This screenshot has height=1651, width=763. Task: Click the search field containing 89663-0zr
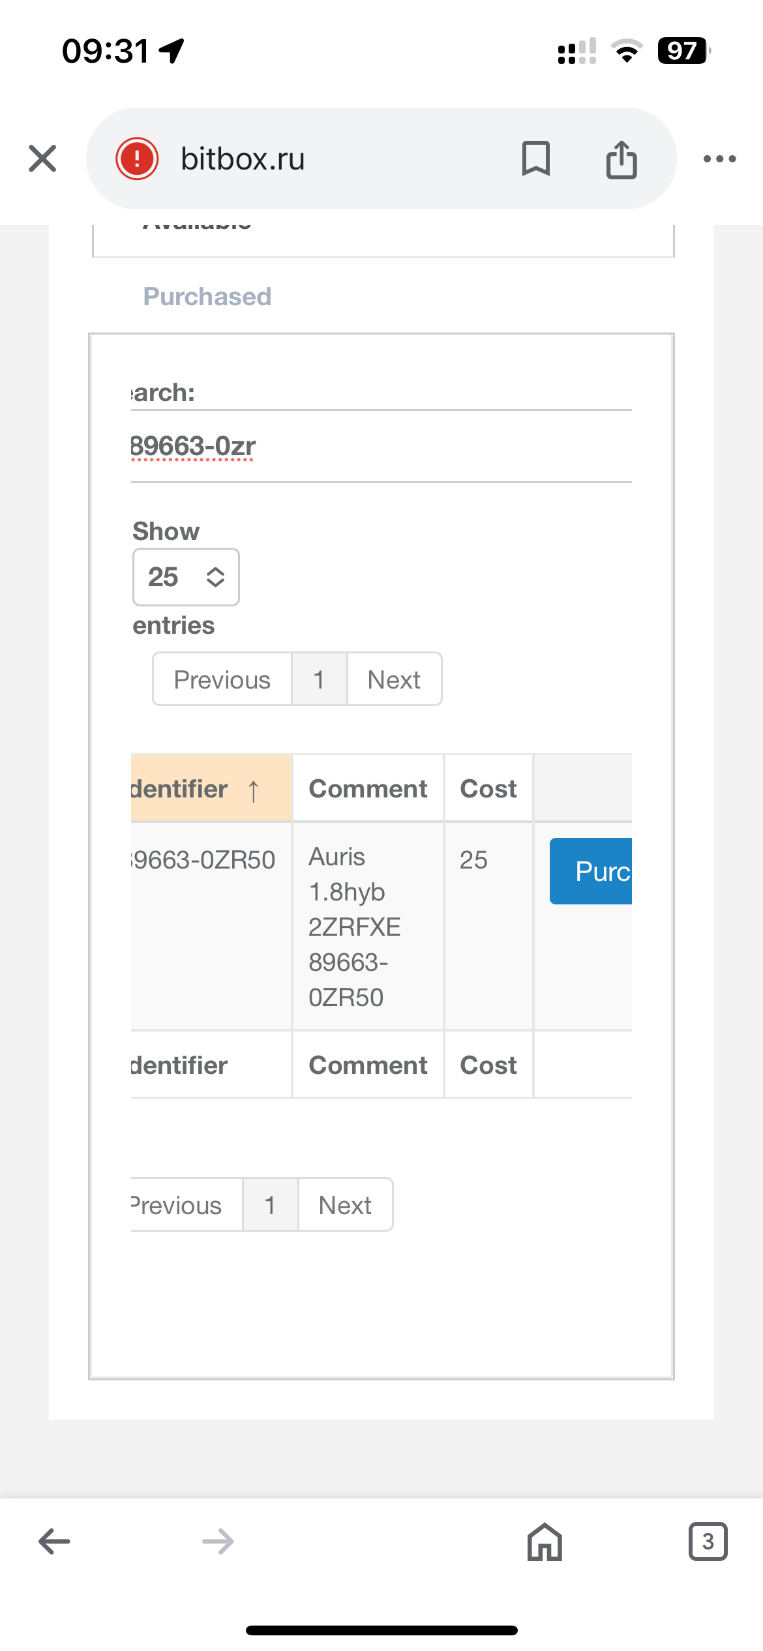(381, 447)
